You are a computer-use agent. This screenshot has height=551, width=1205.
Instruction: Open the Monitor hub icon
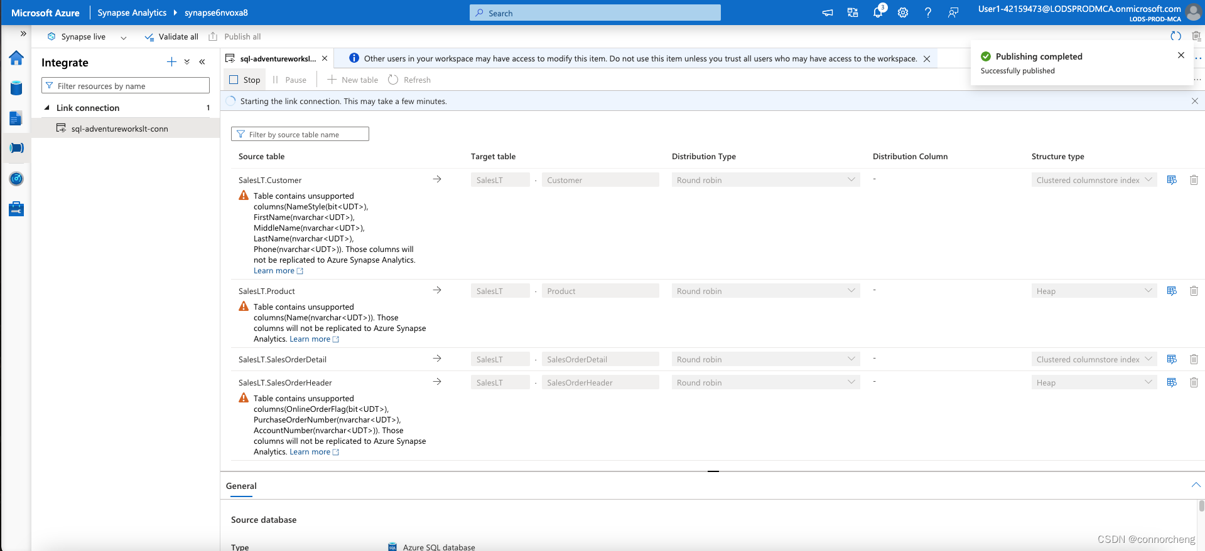click(16, 179)
